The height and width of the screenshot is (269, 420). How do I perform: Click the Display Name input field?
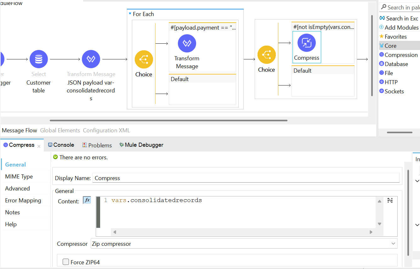(246, 178)
